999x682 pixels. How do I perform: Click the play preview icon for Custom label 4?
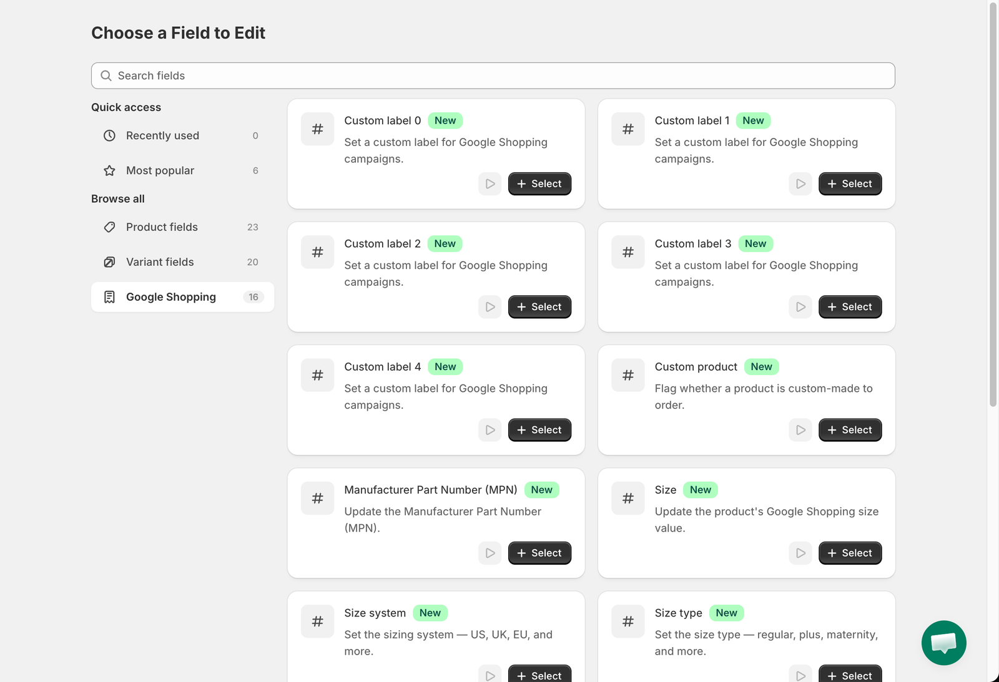point(490,430)
